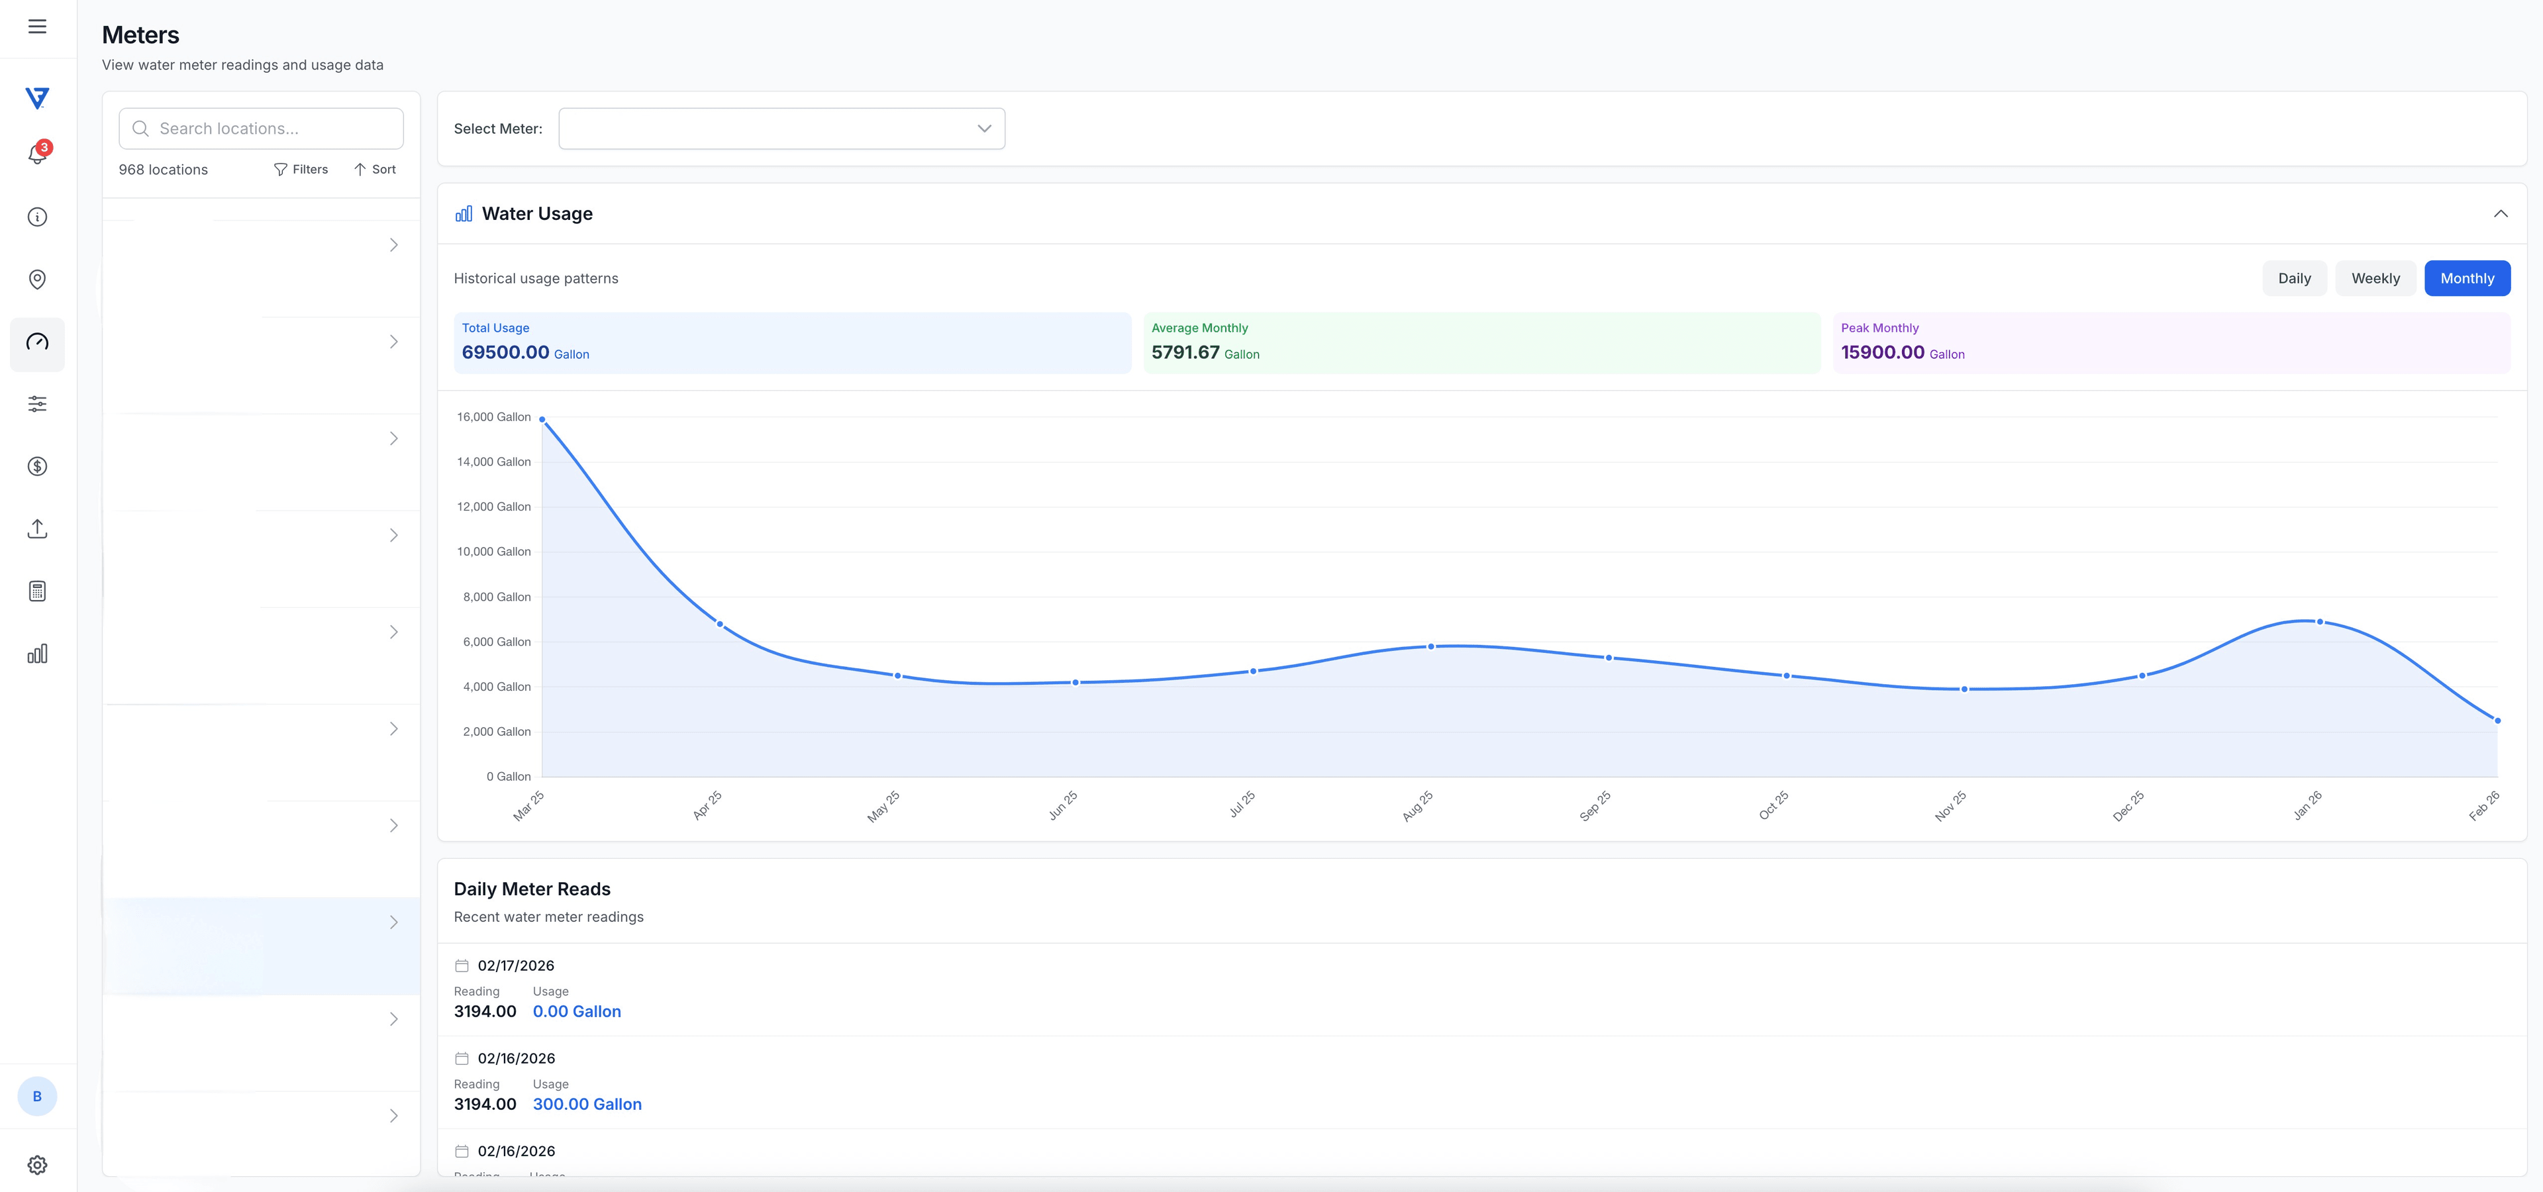
Task: Open the hamburger menu at top left
Action: [38, 26]
